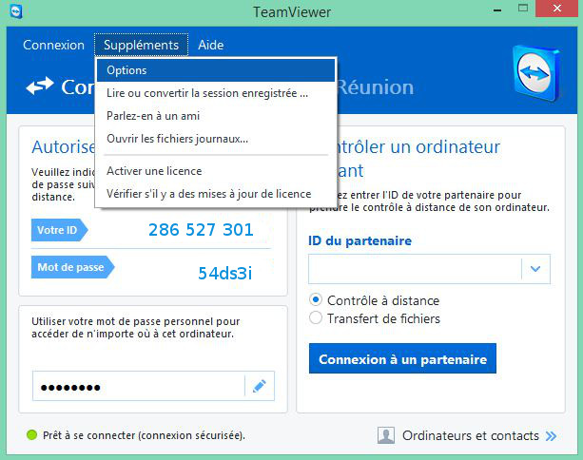Open the Aide menu

tap(211, 45)
